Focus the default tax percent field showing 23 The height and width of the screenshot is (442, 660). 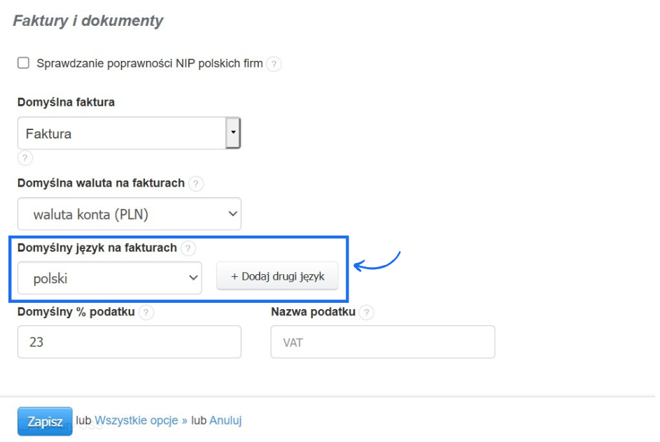(129, 343)
